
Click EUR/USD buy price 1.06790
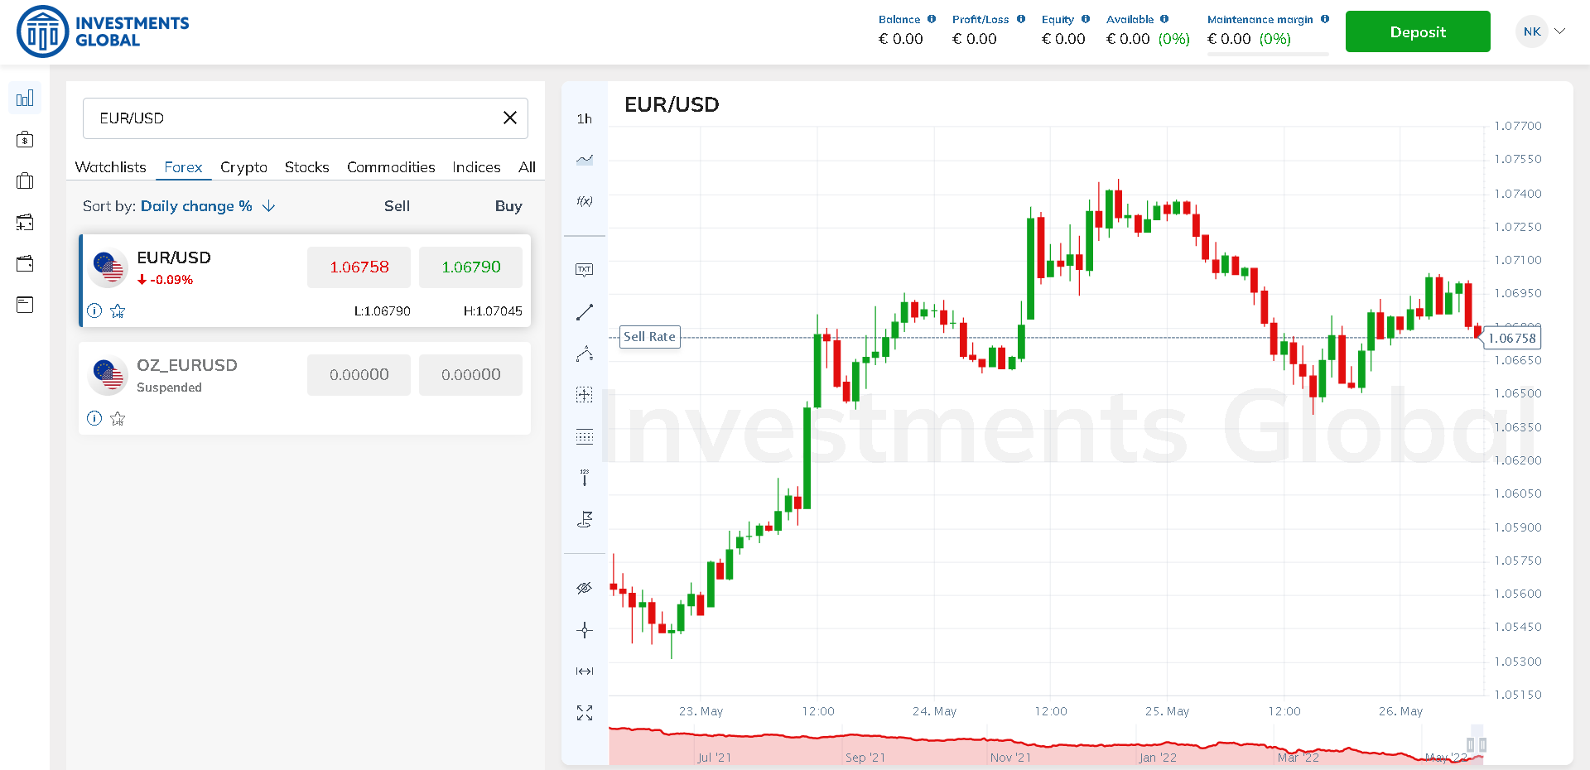point(470,267)
